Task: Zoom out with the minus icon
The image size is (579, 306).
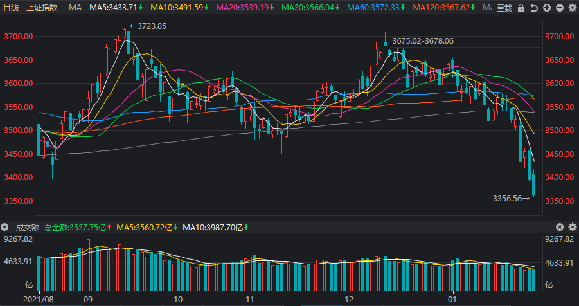Action: click(560, 8)
